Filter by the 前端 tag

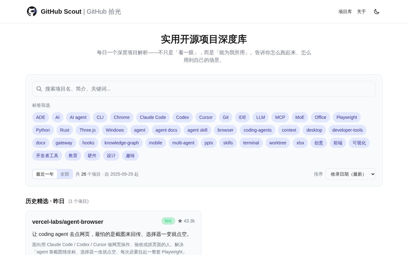338,143
